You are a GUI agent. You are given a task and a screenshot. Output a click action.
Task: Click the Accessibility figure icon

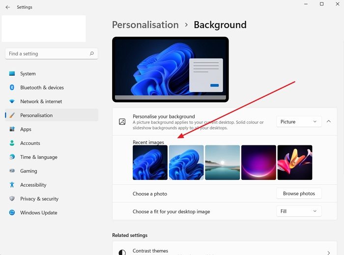click(x=12, y=185)
